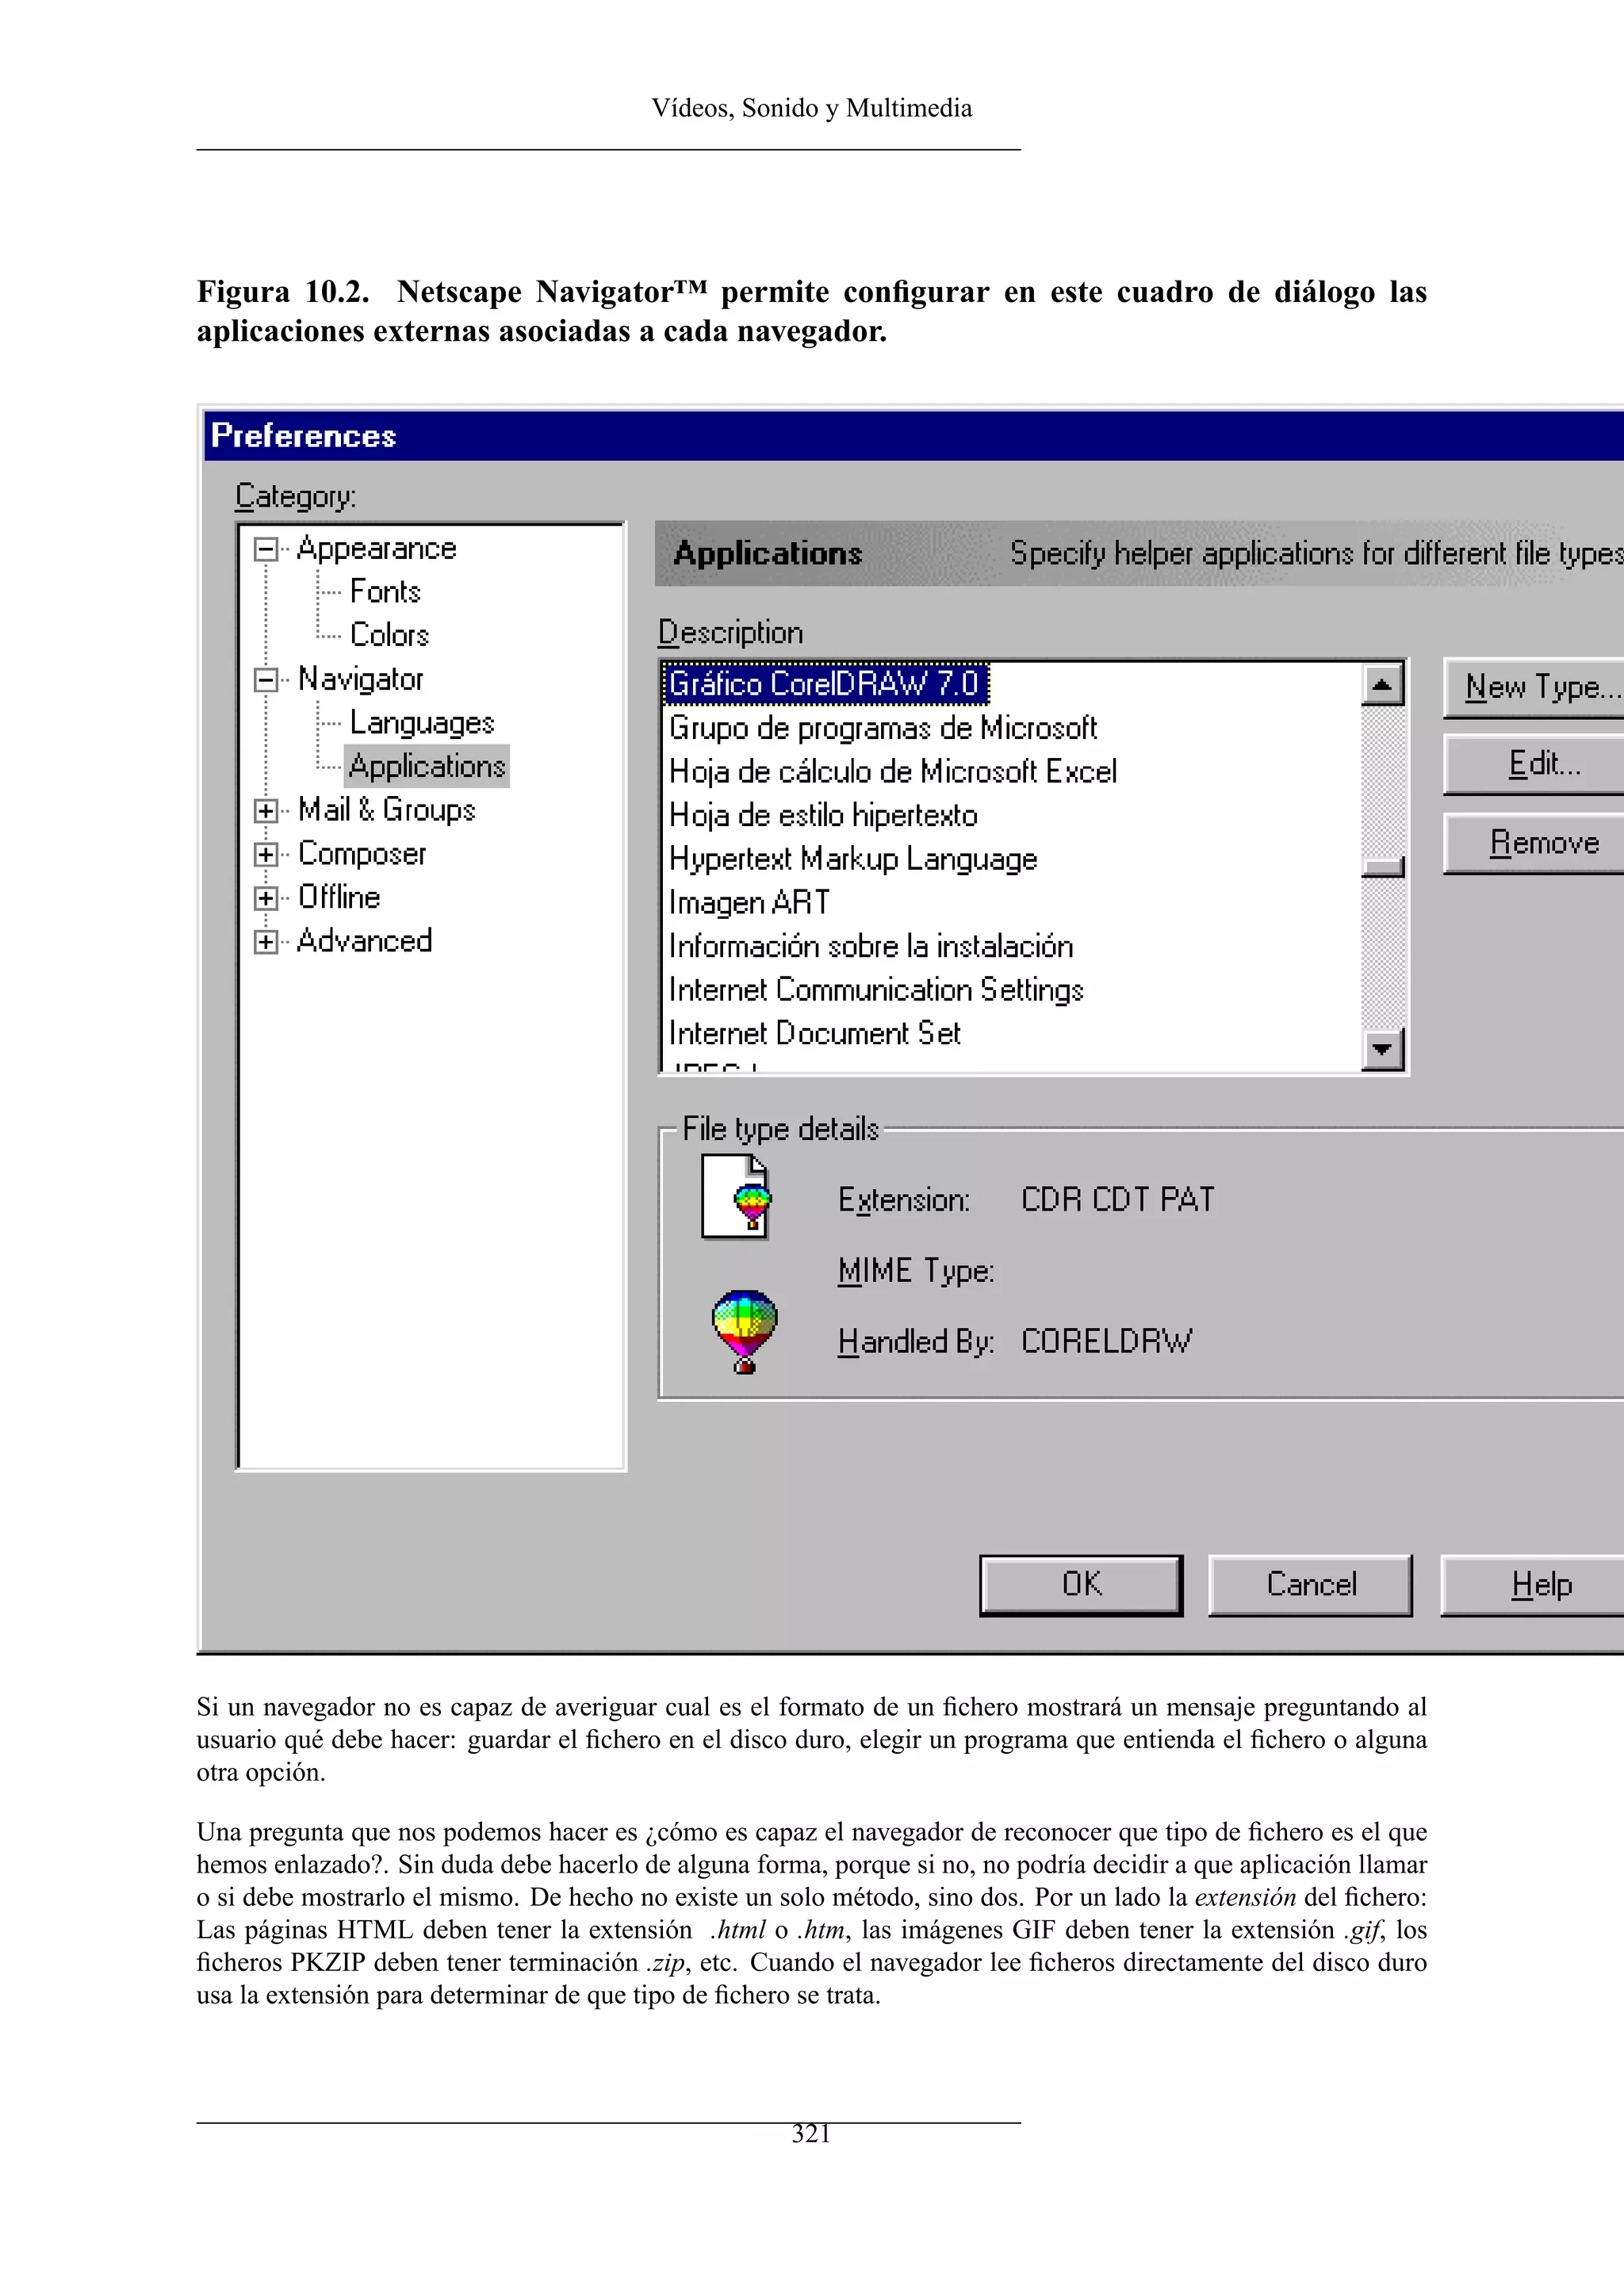
Task: Select the Composer category label
Action: pos(362,854)
